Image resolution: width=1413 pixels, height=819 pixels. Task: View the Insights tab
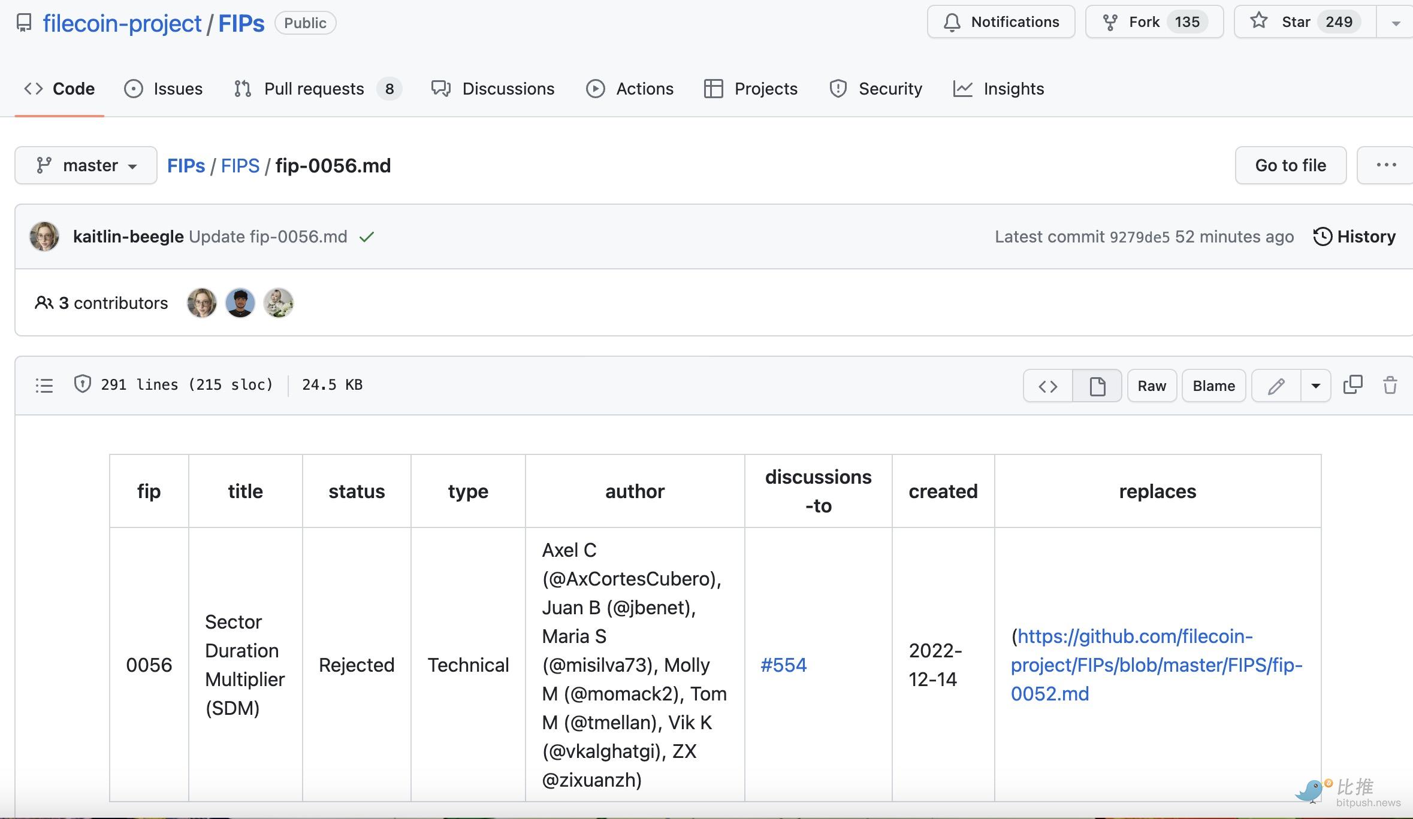point(998,89)
